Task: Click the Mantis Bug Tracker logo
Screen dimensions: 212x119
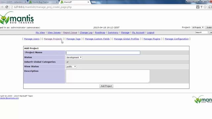Action: click(17, 18)
